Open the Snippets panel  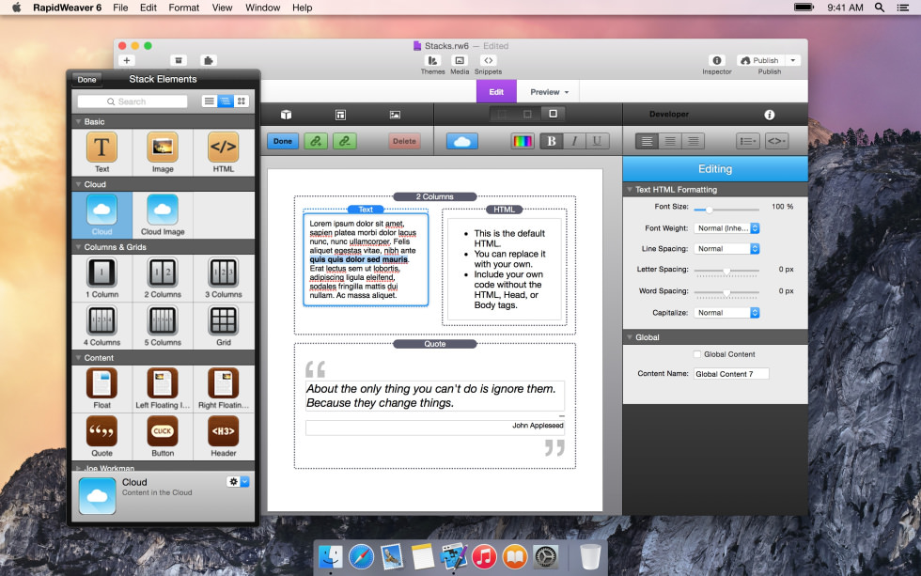488,65
